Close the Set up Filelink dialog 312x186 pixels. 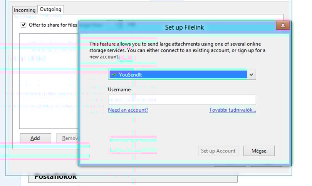click(x=283, y=25)
